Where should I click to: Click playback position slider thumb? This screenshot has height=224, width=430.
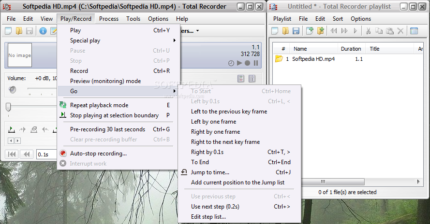click(8, 107)
